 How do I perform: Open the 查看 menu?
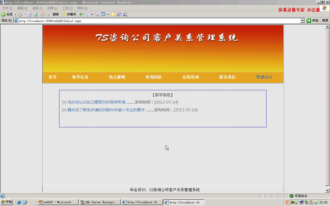(37, 8)
